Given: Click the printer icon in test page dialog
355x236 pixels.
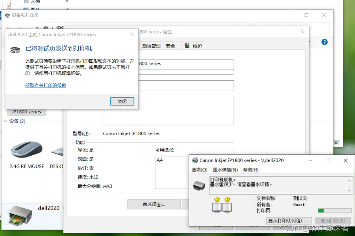Looking at the screenshot, I should pyautogui.click(x=15, y=49).
